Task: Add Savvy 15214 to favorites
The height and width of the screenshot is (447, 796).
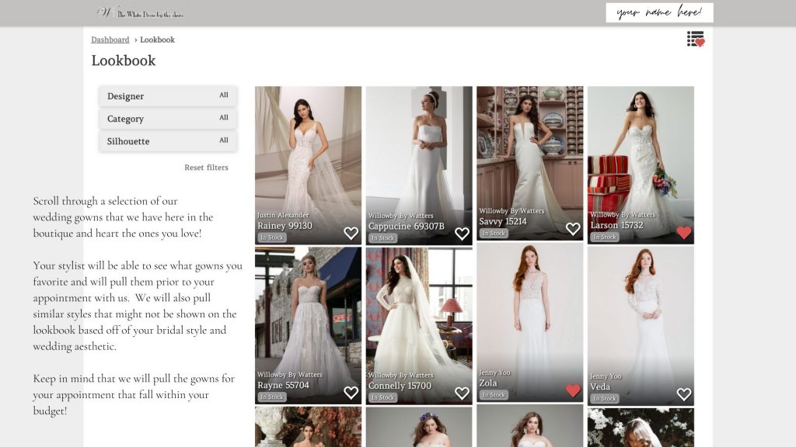Action: (573, 229)
